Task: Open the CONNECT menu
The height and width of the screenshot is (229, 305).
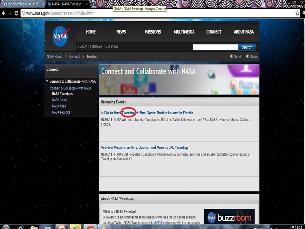Action: coord(214,32)
